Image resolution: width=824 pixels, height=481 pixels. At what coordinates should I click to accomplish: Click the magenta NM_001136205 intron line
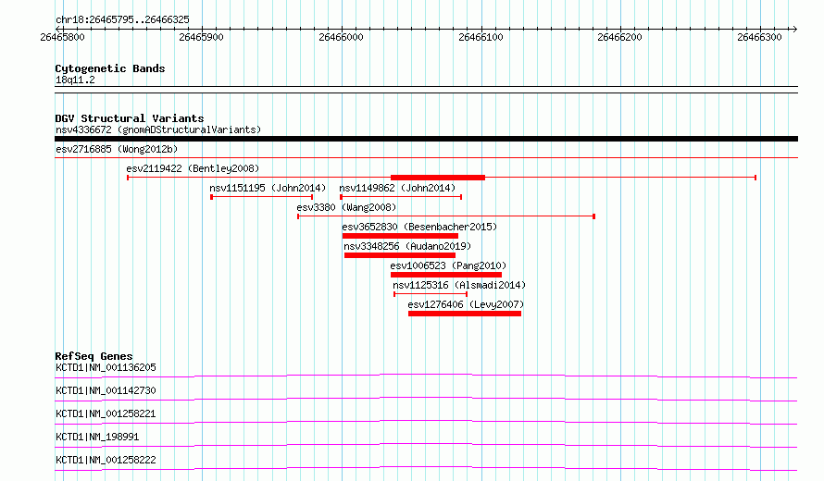point(426,376)
